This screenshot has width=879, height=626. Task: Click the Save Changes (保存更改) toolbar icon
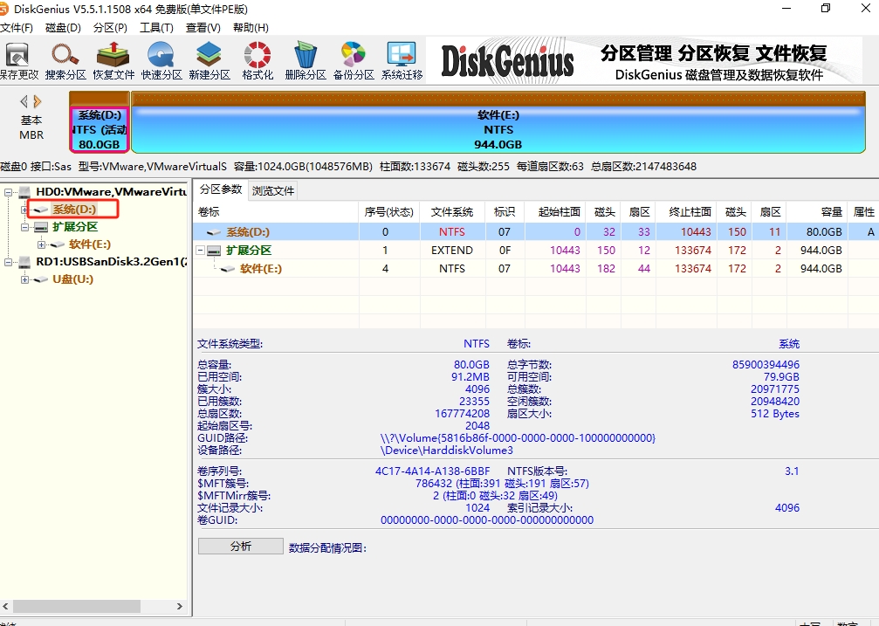click(17, 60)
